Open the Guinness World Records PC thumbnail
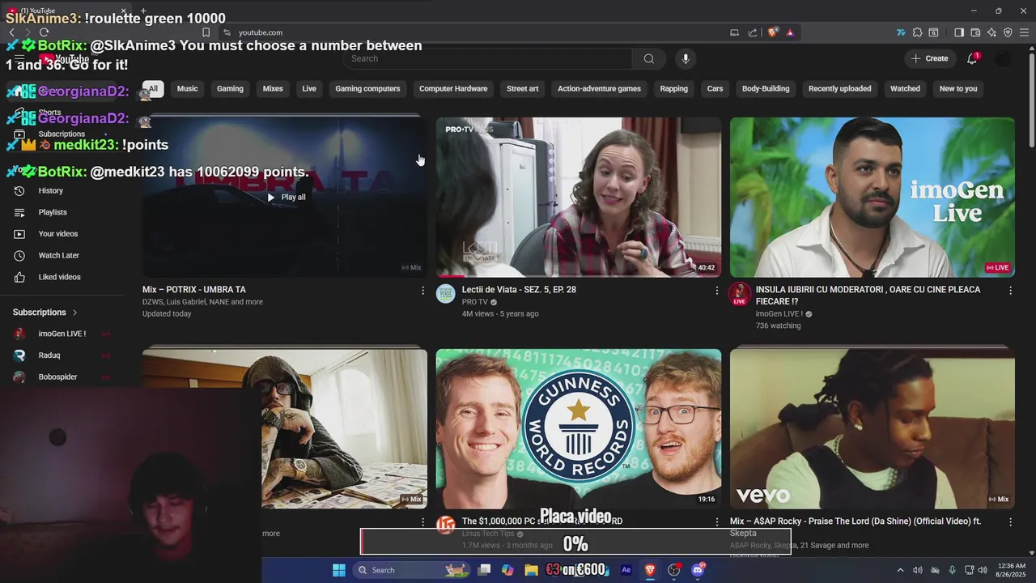1036x583 pixels. [x=579, y=429]
